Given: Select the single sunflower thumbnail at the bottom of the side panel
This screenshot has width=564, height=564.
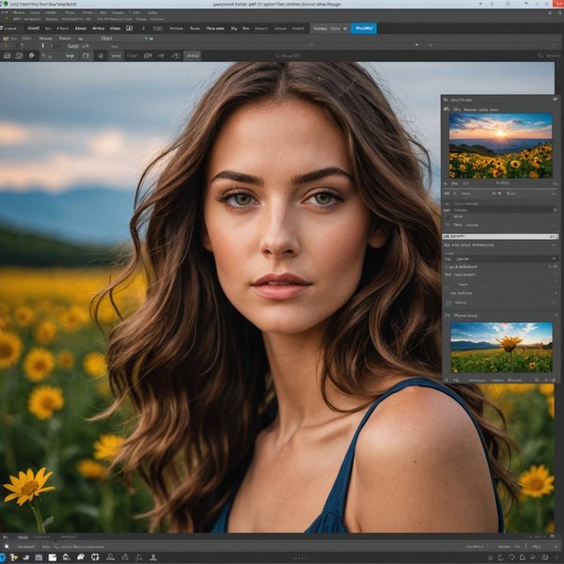Looking at the screenshot, I should pyautogui.click(x=501, y=347).
